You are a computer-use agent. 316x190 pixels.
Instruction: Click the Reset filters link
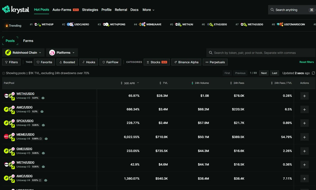[x=307, y=62]
